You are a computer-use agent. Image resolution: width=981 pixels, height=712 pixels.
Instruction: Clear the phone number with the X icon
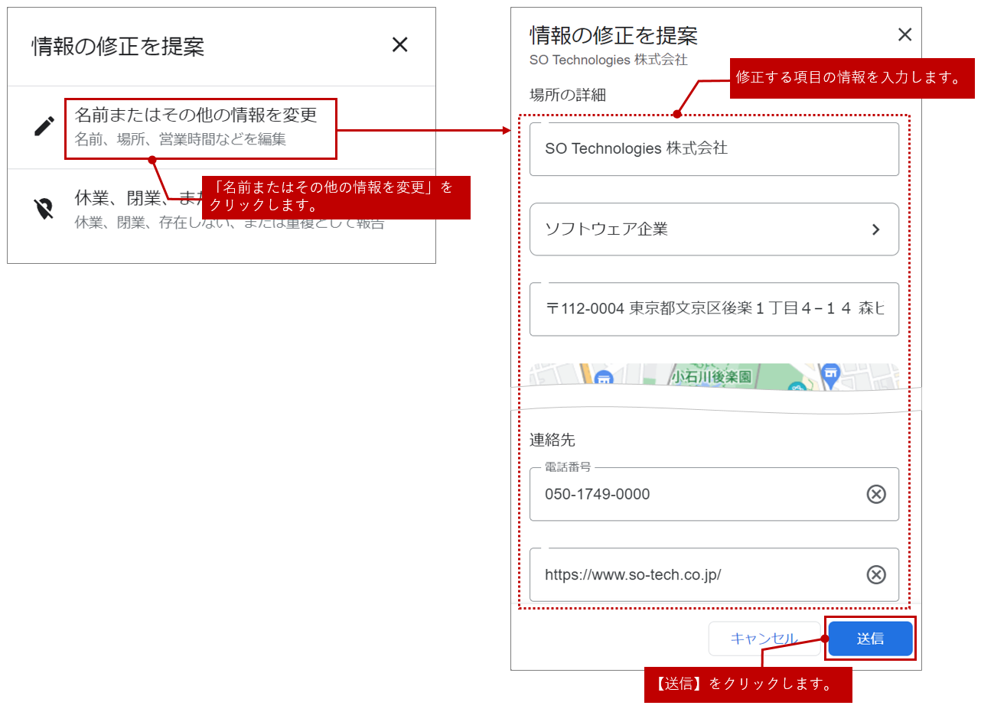(875, 494)
